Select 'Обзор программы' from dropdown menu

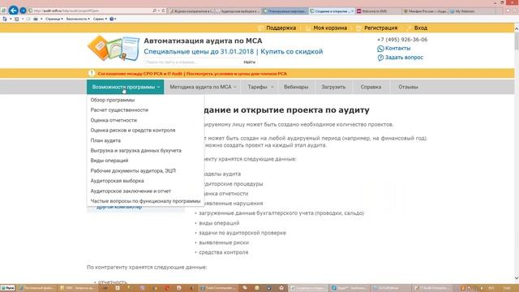point(113,100)
